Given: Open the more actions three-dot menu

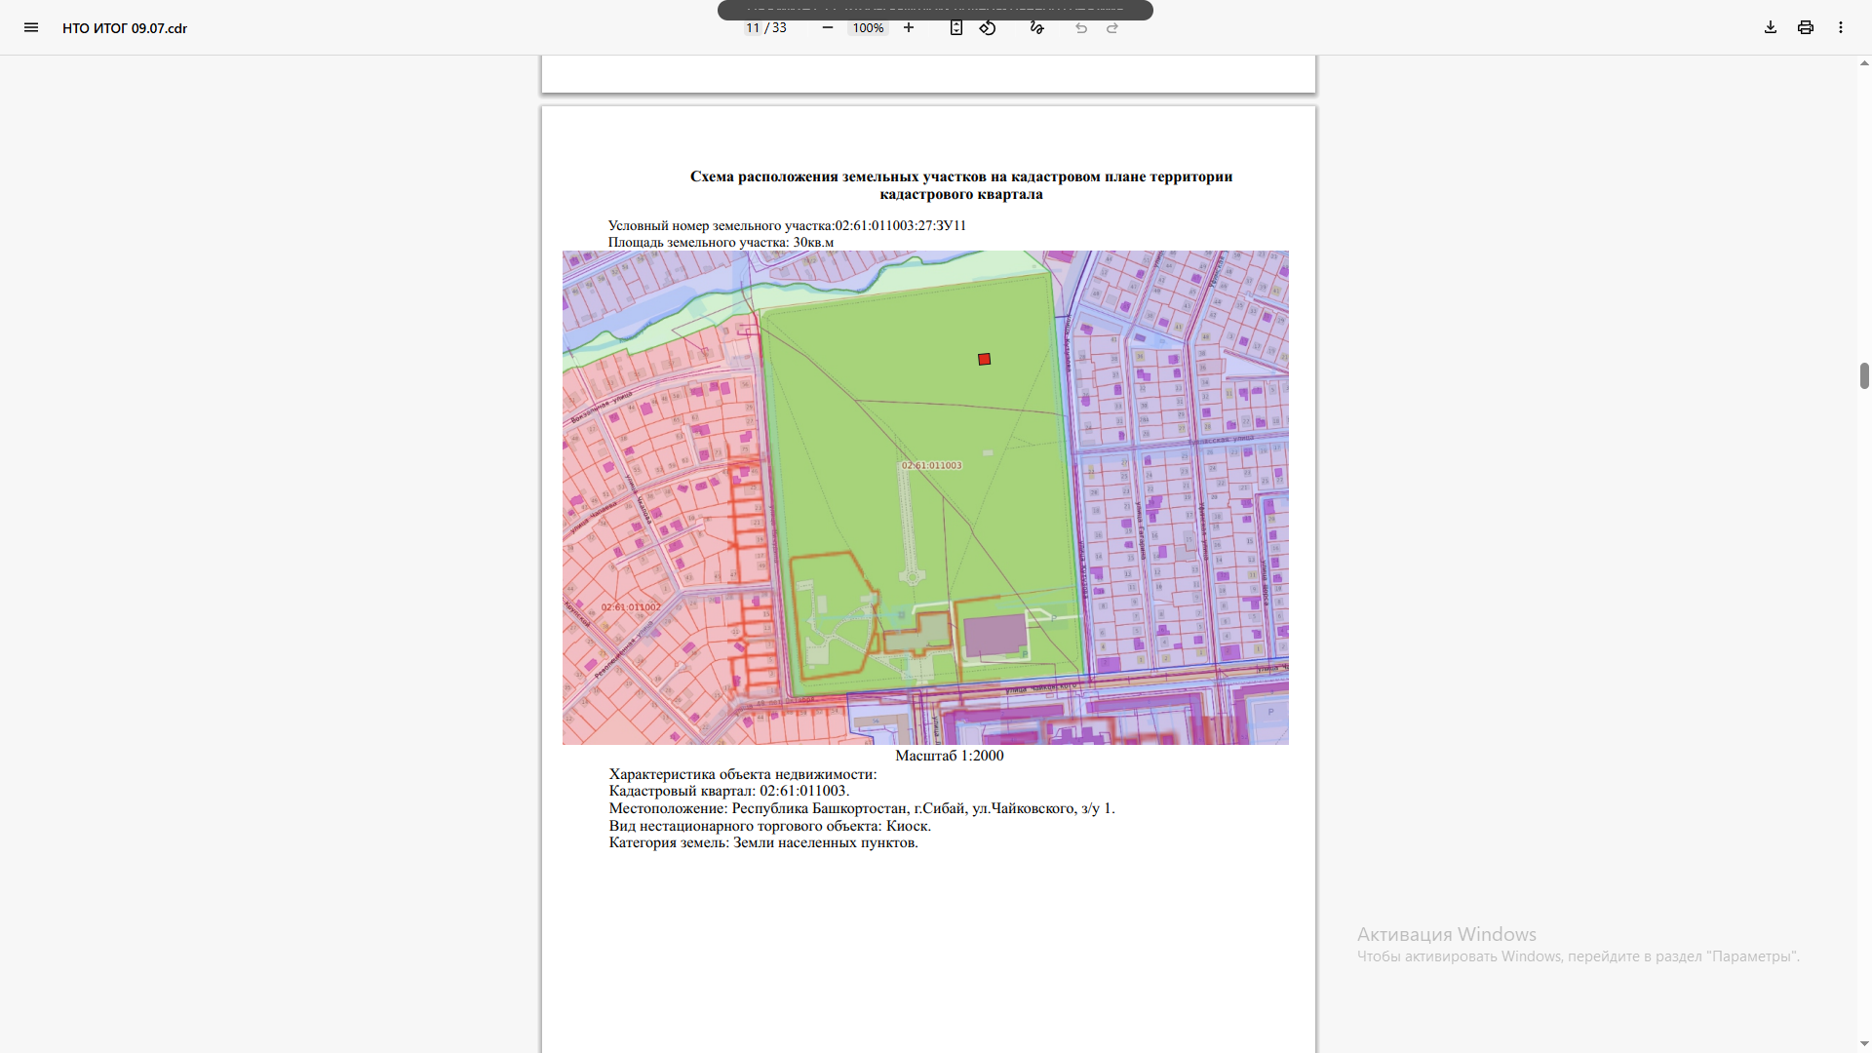Looking at the screenshot, I should [1841, 27].
